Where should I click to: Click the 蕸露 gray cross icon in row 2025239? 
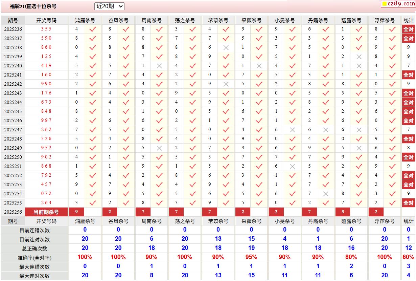point(359,57)
